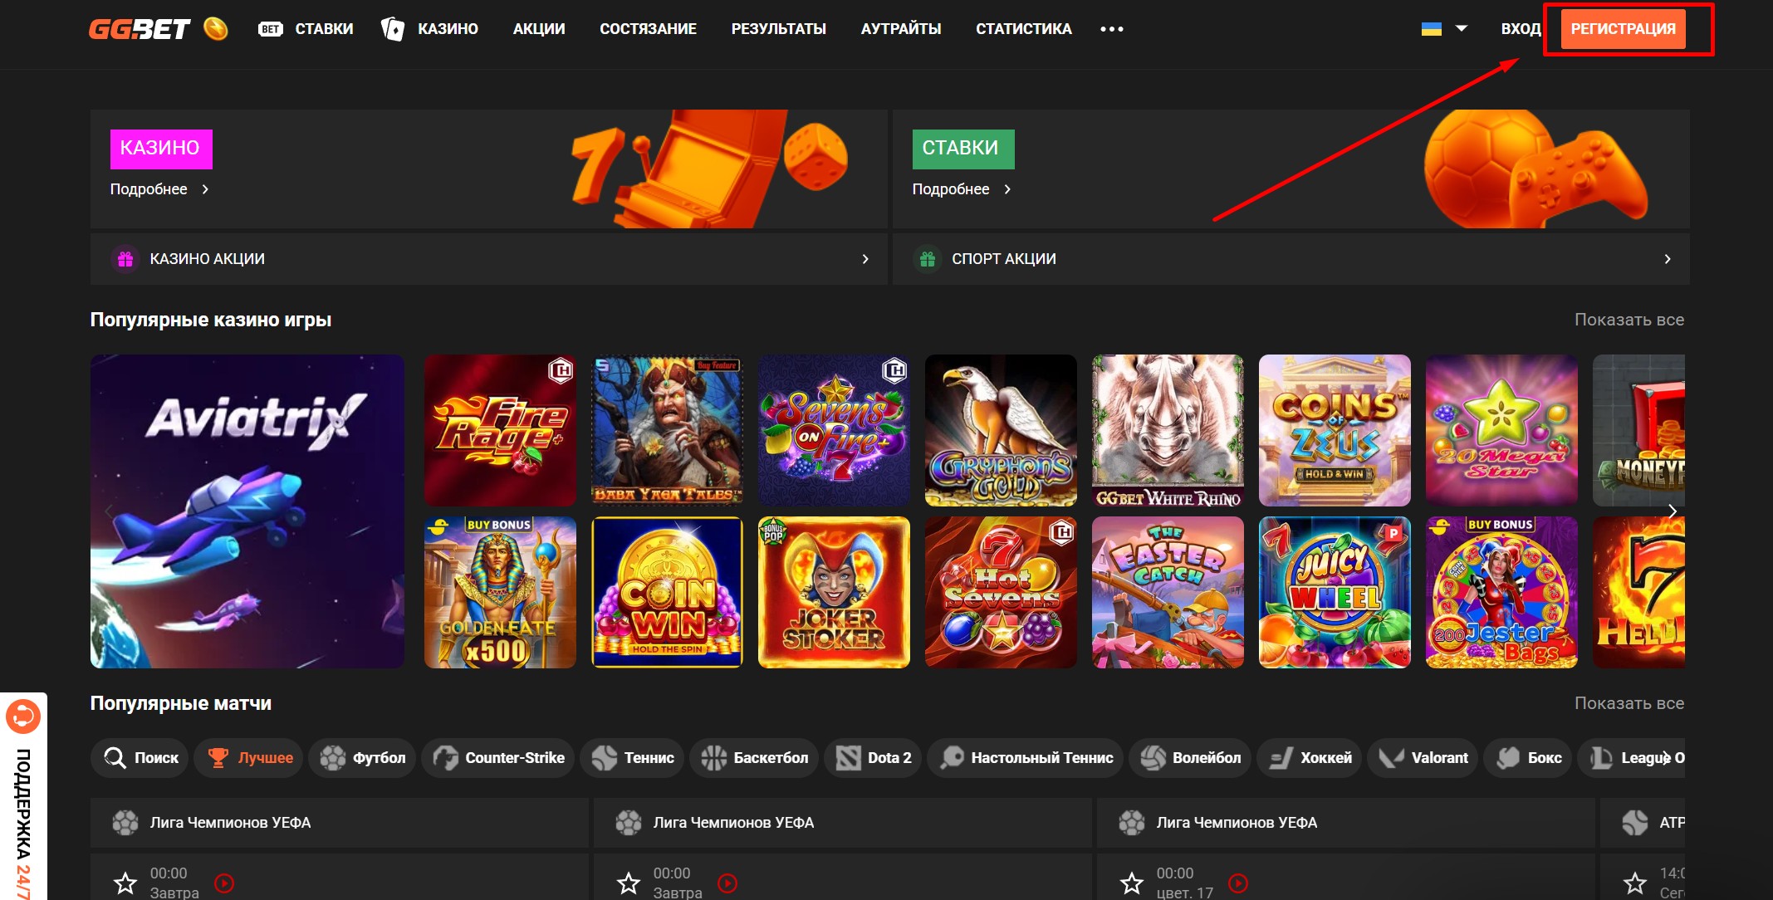Click the ВХОД login link
The image size is (1773, 900).
click(x=1521, y=29)
